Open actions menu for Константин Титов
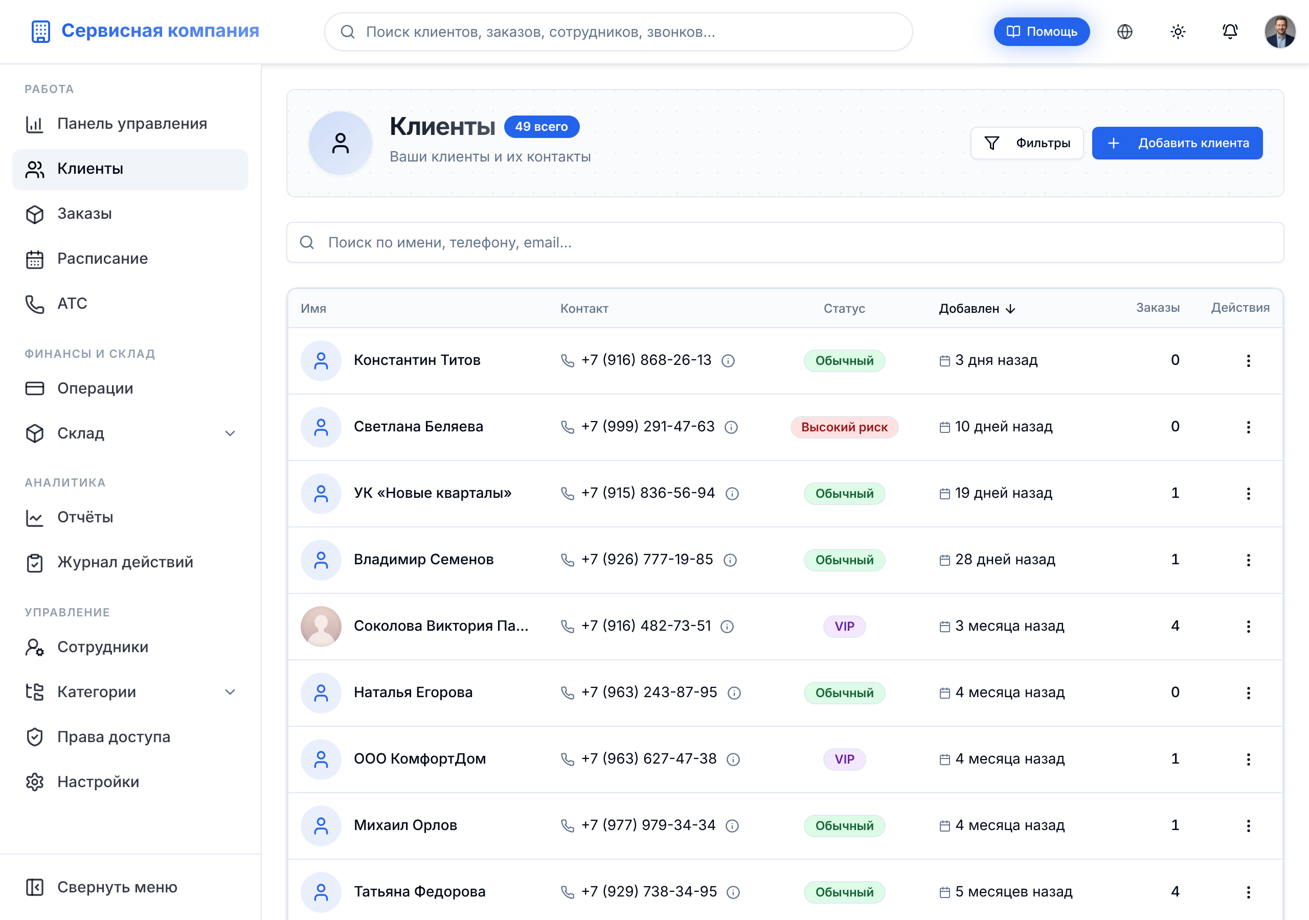Viewport: 1309px width, 920px height. tap(1248, 361)
